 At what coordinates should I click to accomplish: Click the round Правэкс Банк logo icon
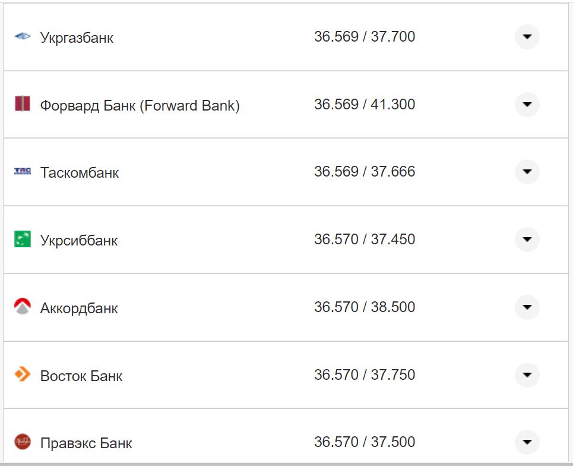tap(22, 442)
